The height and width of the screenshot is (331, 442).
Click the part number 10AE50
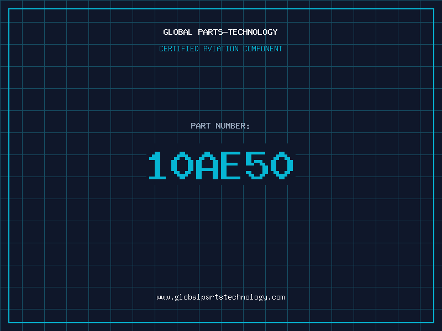coord(221,165)
